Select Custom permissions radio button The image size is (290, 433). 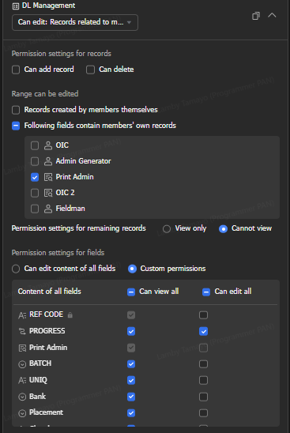132,269
